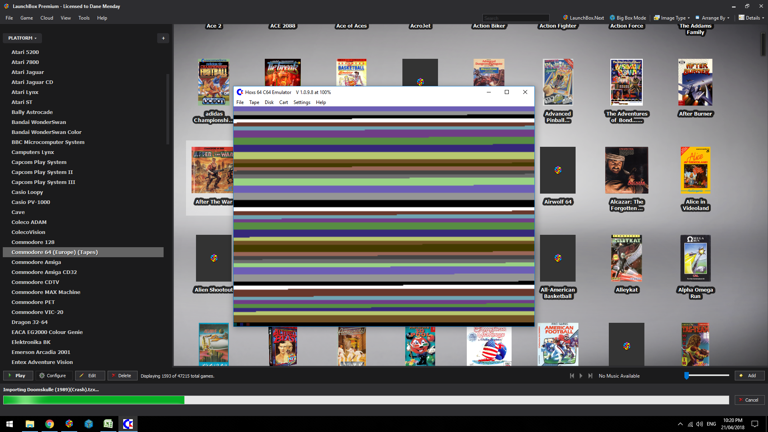
Task: Open the Cloud menu
Action: (x=47, y=18)
